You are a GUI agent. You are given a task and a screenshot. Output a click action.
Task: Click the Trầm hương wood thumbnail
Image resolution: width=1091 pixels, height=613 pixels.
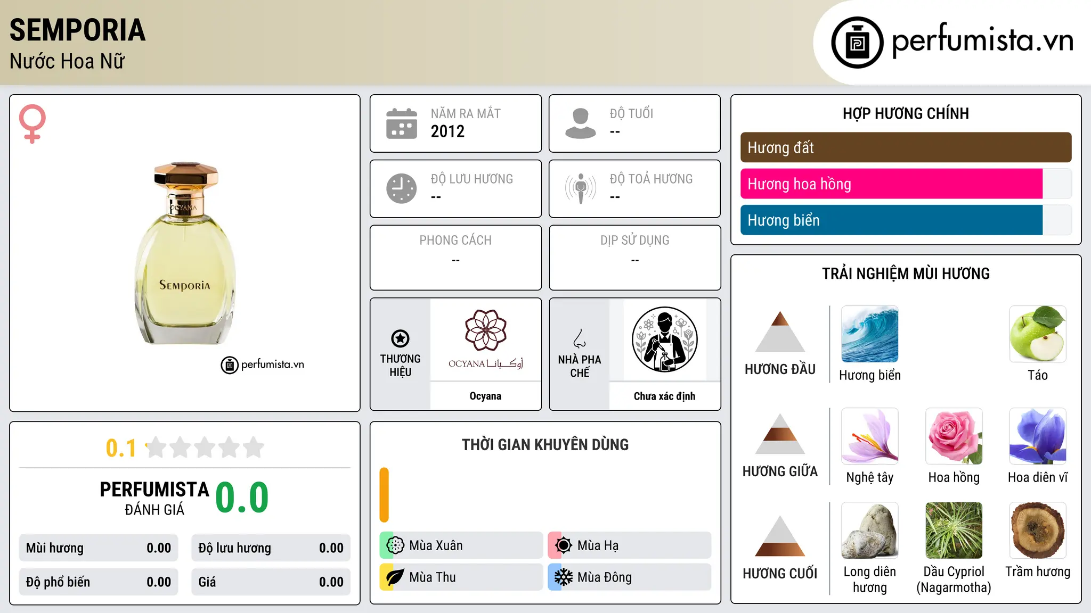[1038, 531]
